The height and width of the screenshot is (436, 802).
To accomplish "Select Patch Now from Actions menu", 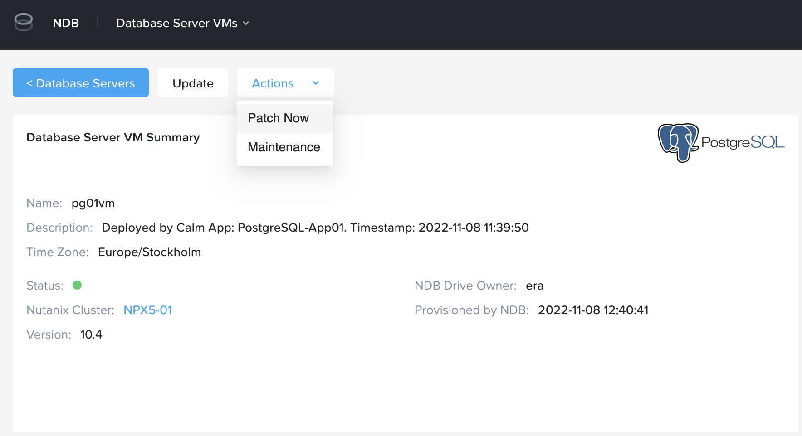I will pos(285,118).
